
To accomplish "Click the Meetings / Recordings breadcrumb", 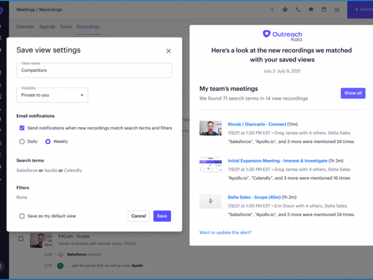I will (39, 9).
